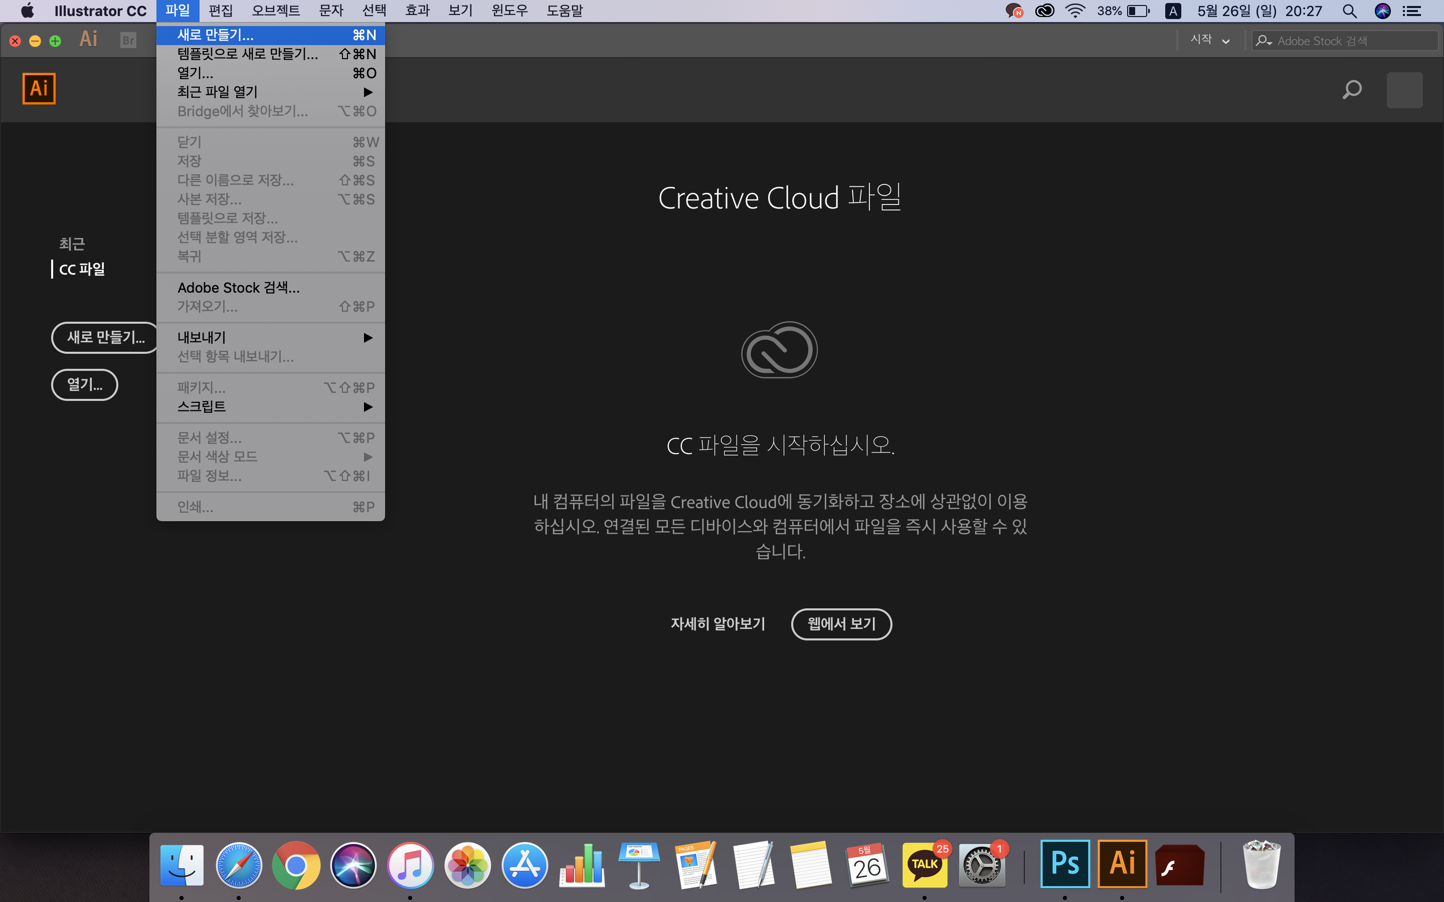This screenshot has height=902, width=1444.
Task: Open the 윈도우 menu
Action: (509, 11)
